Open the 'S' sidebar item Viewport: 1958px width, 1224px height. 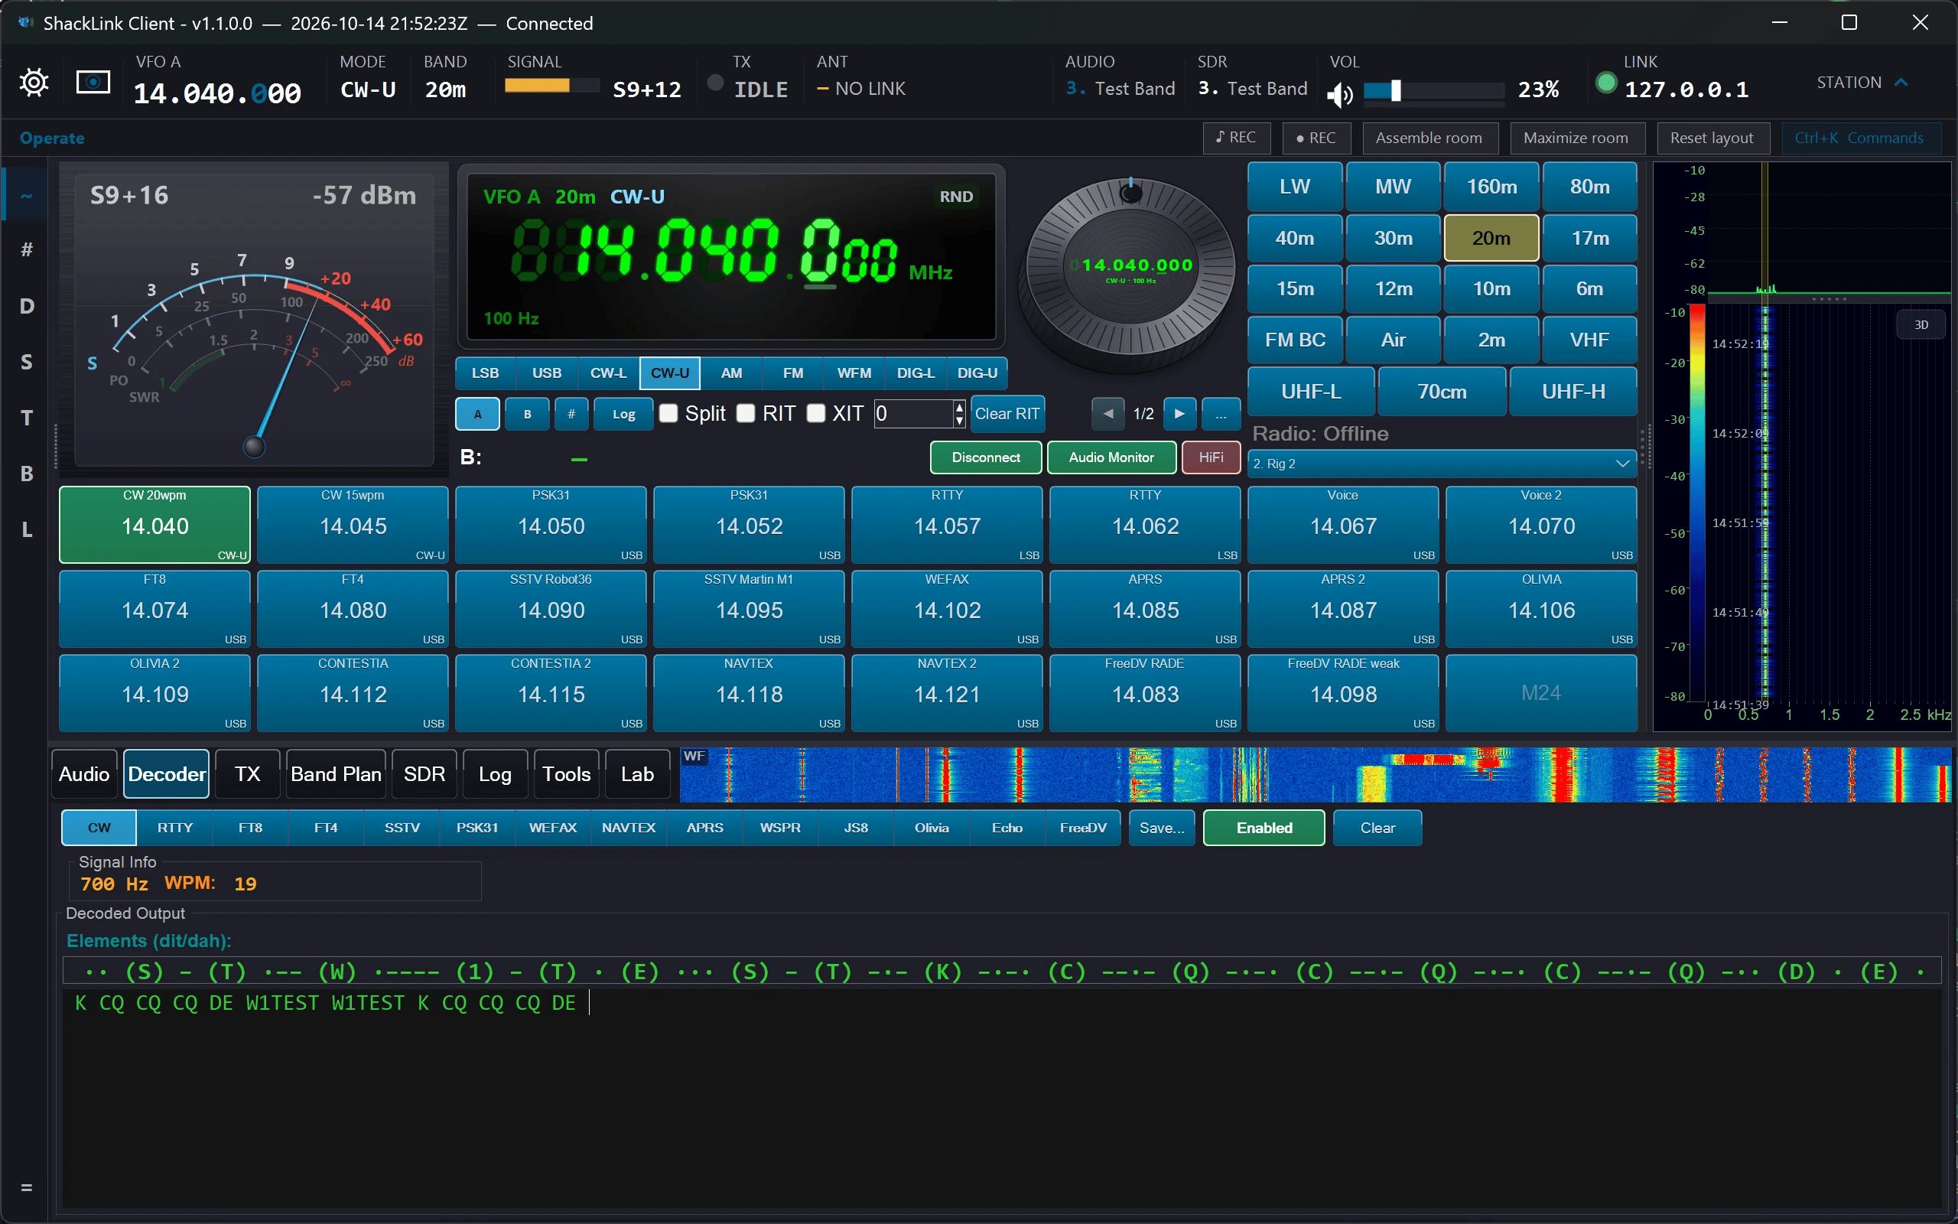point(27,362)
